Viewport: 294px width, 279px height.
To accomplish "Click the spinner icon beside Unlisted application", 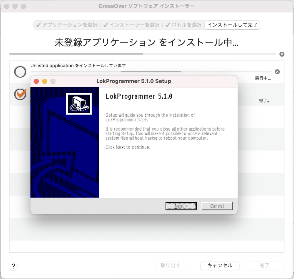I will 20,72.
